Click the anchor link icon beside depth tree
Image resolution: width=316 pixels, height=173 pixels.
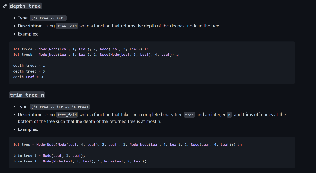pos(5,6)
